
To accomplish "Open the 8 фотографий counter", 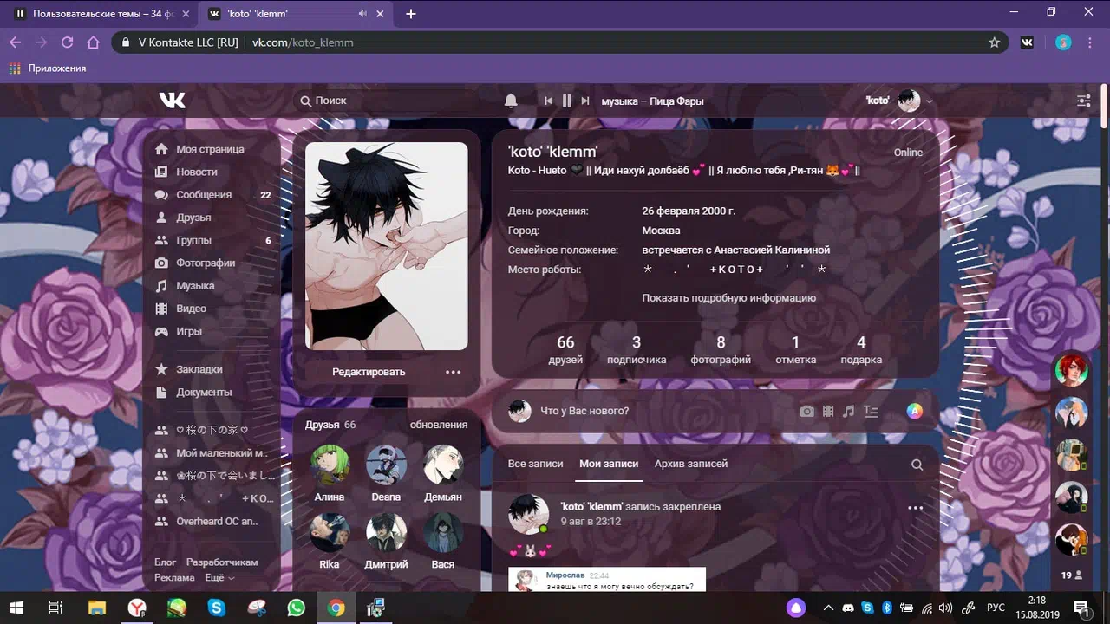I will (x=721, y=349).
